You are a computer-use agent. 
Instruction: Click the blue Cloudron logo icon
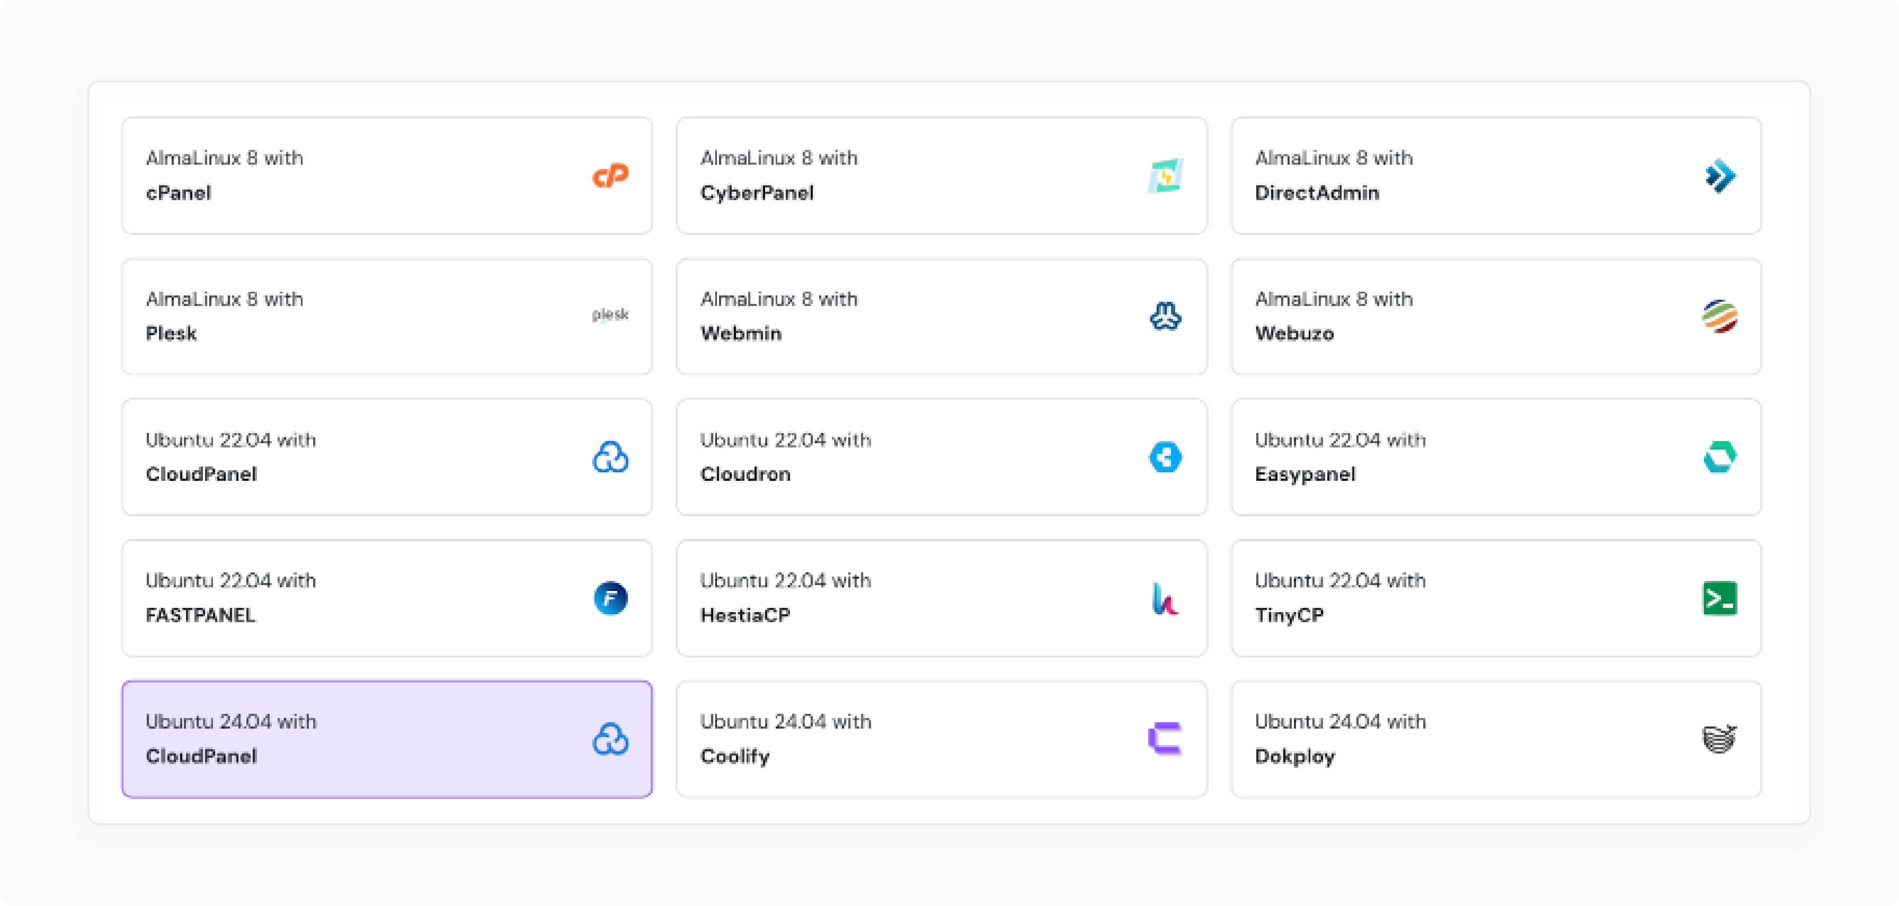point(1166,456)
